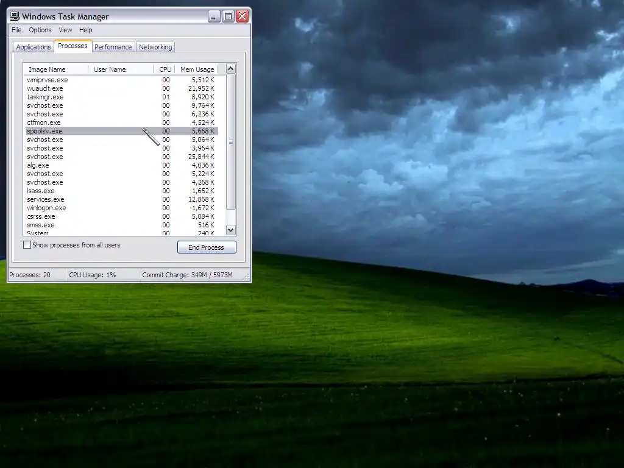This screenshot has width=624, height=468.
Task: Open the Networking tab
Action: pos(155,47)
